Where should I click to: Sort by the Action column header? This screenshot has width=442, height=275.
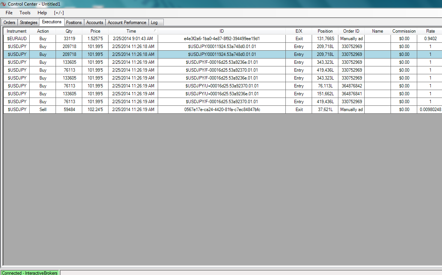coord(43,31)
